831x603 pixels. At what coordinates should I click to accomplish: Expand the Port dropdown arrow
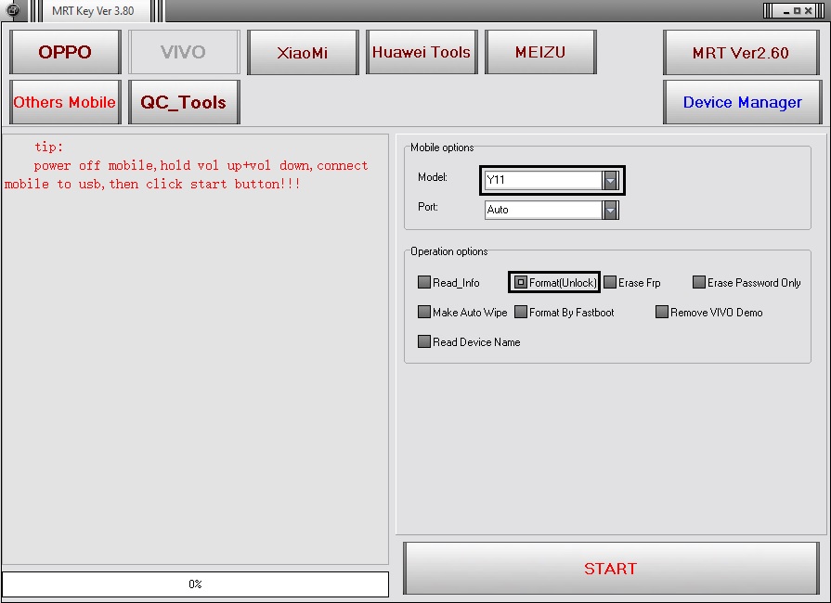click(610, 211)
